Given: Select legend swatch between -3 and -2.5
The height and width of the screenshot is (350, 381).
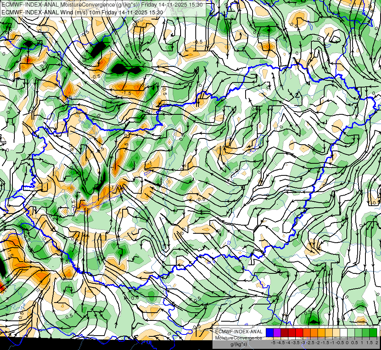Looking at the screenshot, I should click(x=307, y=332).
